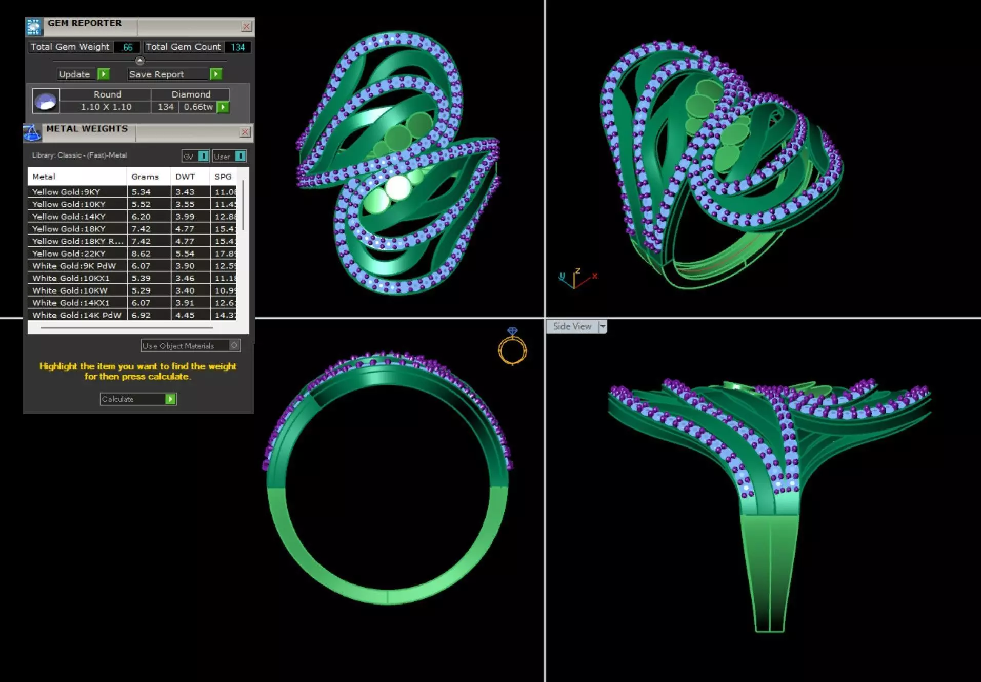981x682 pixels.
Task: Enable Use Object Materials option
Action: (234, 345)
